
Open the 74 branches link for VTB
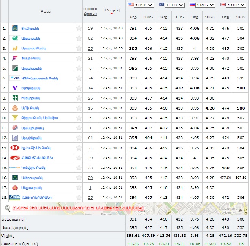[90, 78]
